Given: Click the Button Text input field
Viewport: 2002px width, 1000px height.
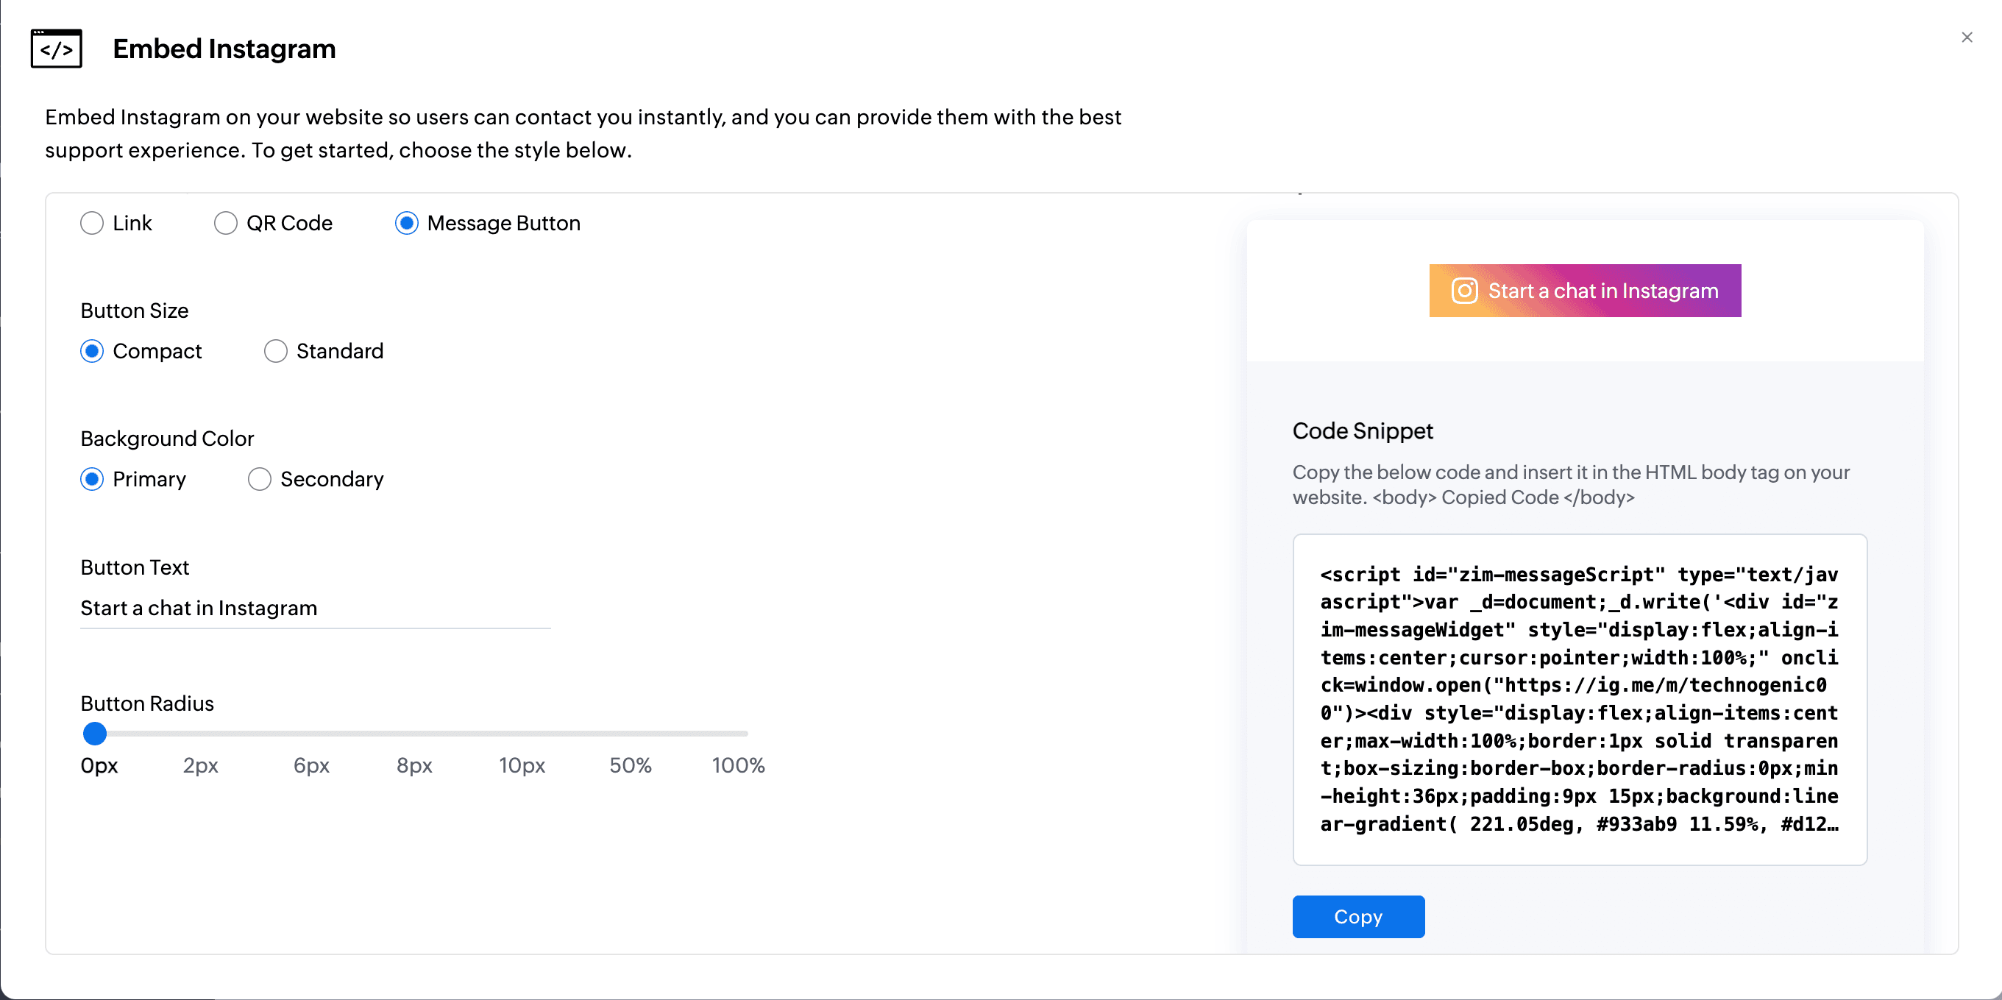Looking at the screenshot, I should [315, 609].
